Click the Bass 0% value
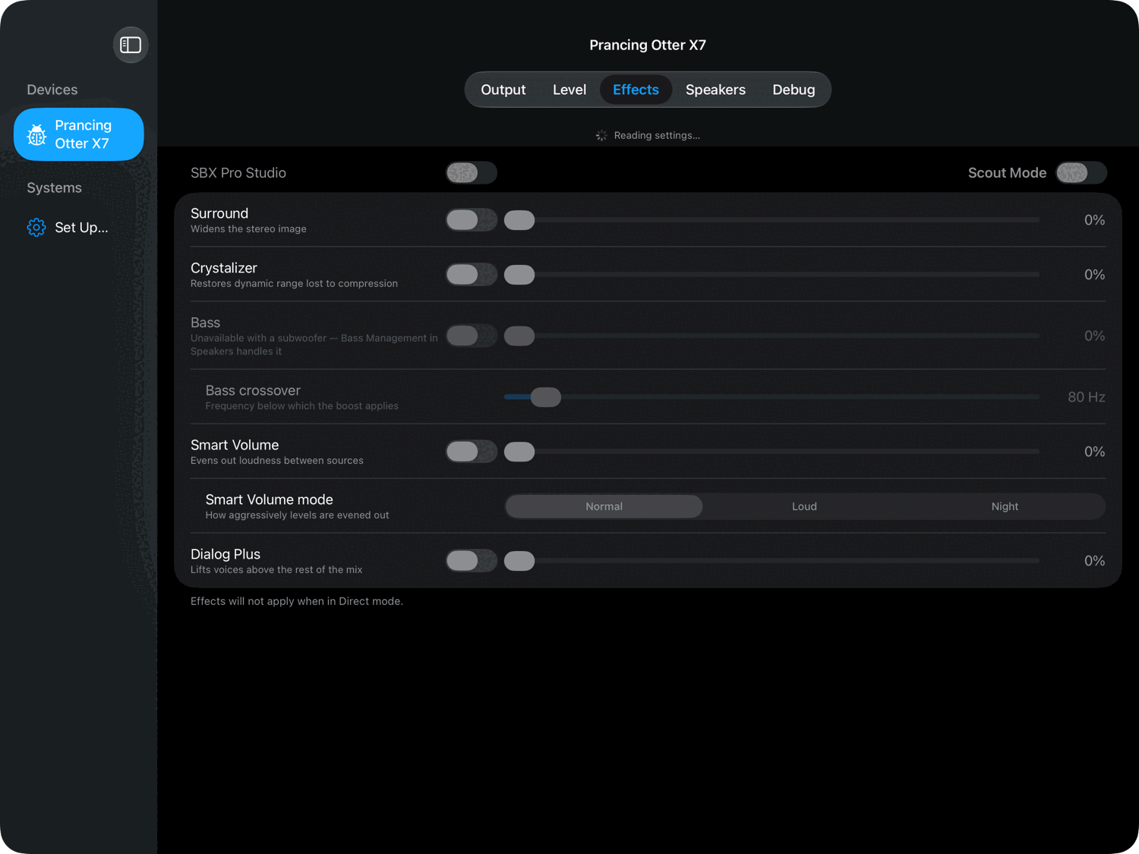 coord(1094,336)
